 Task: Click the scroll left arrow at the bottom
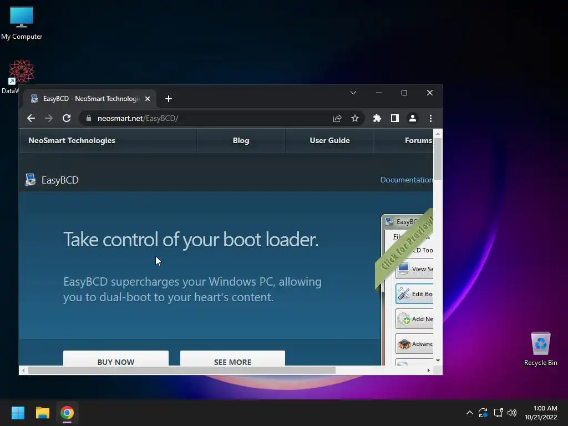coord(23,370)
